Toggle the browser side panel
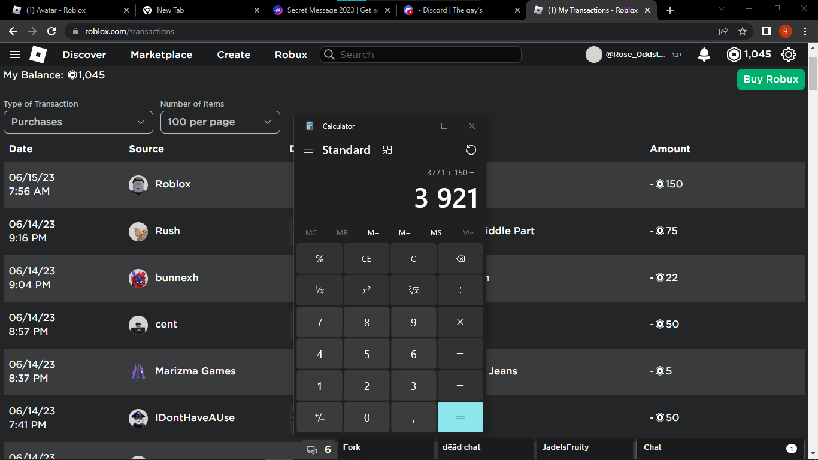Viewport: 818px width, 460px height. pyautogui.click(x=766, y=31)
